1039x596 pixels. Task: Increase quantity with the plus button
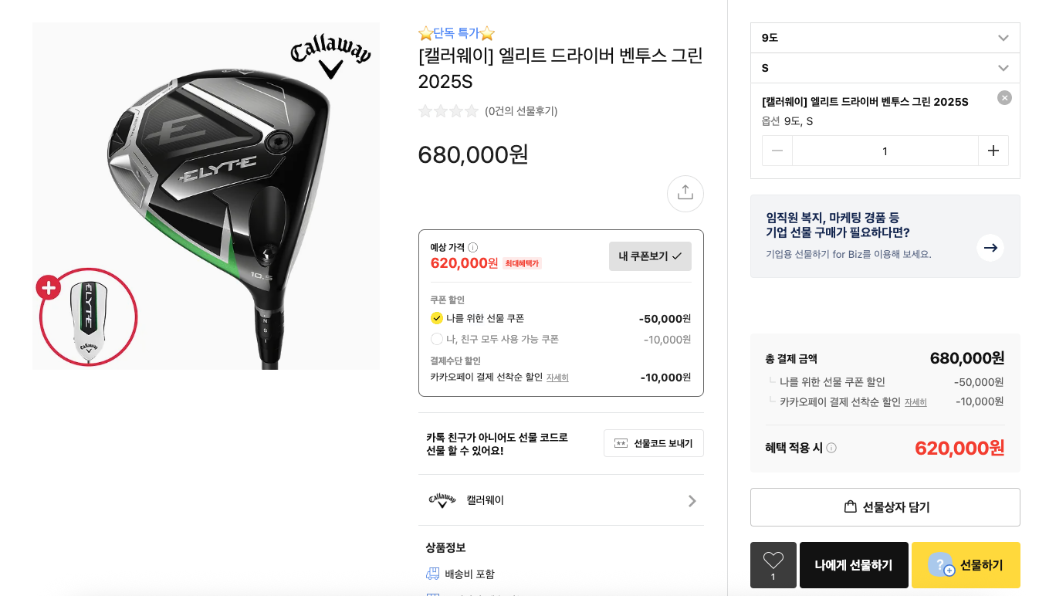[993, 151]
